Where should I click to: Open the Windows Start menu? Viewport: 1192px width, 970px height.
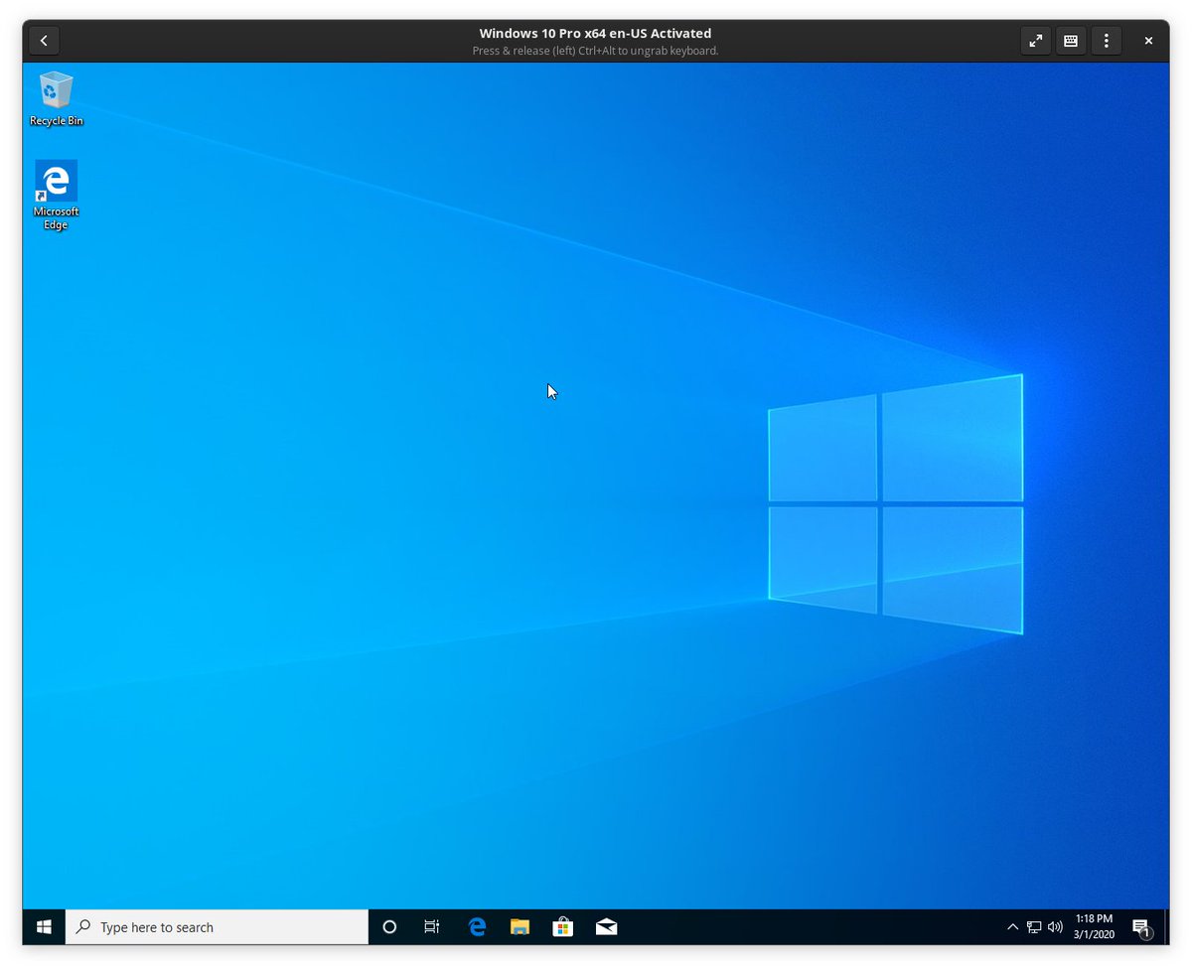click(x=44, y=927)
